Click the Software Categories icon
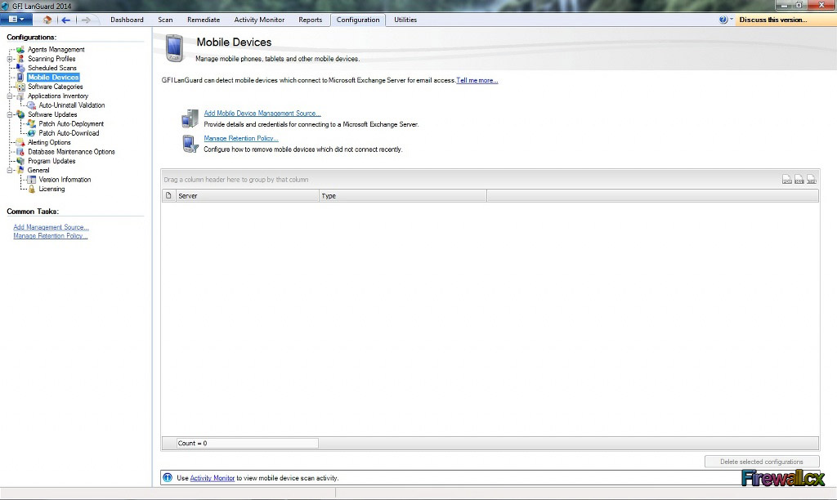837x500 pixels. click(x=20, y=87)
